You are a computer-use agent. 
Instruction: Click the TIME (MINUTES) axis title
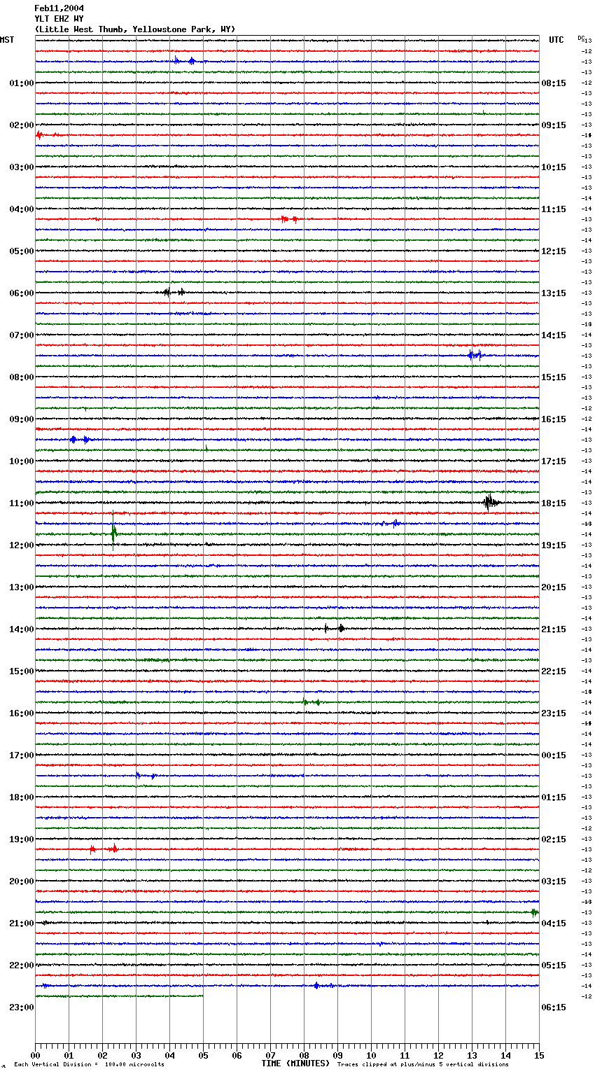click(x=295, y=1063)
